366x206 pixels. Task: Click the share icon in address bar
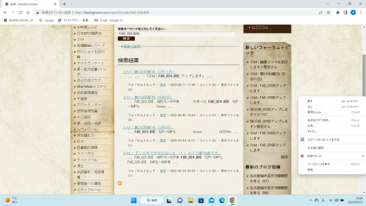(x=321, y=12)
